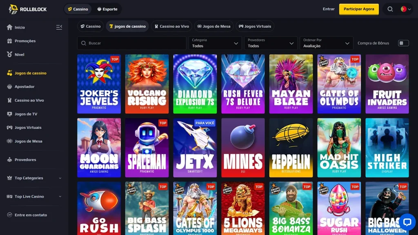Click the Entrar login link

tap(329, 9)
